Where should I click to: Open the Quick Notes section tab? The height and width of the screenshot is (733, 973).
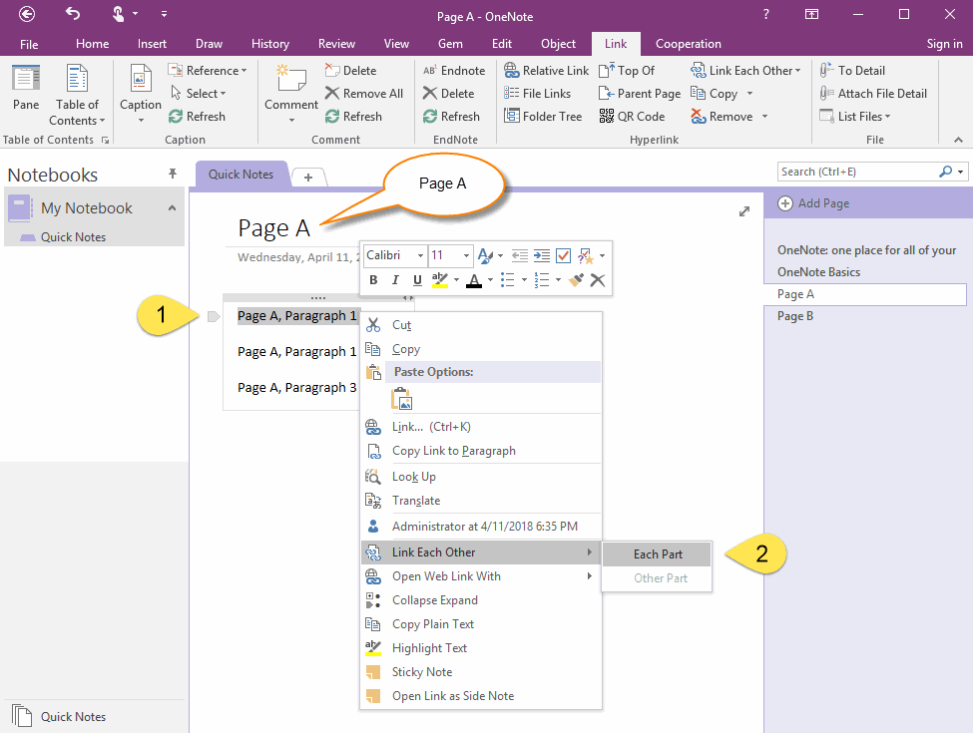click(x=241, y=175)
